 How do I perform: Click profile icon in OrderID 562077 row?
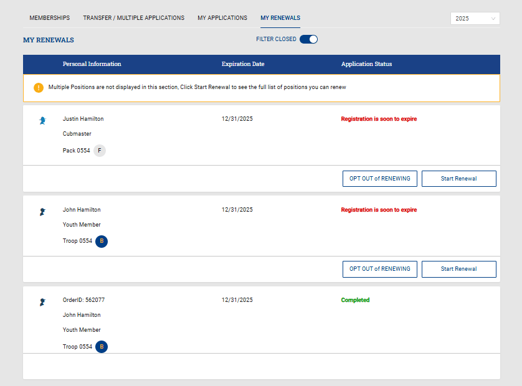point(42,302)
